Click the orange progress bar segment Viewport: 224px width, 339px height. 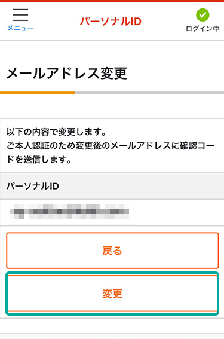coord(38,93)
